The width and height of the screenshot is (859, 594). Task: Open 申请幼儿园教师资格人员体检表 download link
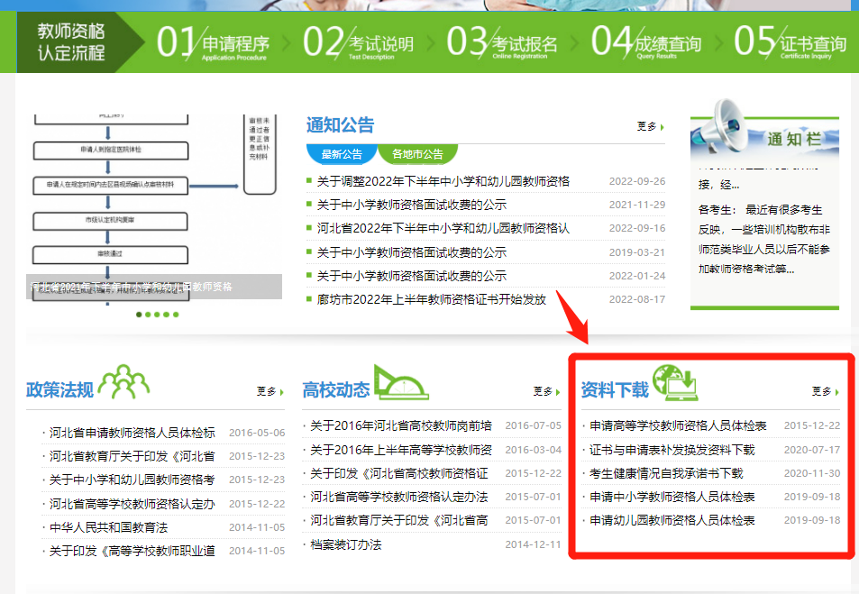click(x=672, y=520)
